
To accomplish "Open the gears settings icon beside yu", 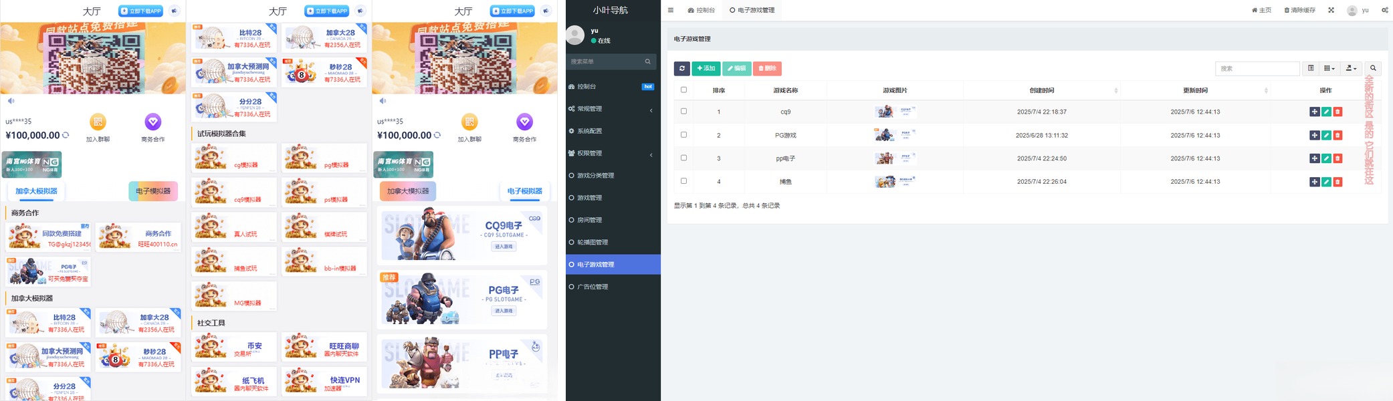I will (1385, 10).
